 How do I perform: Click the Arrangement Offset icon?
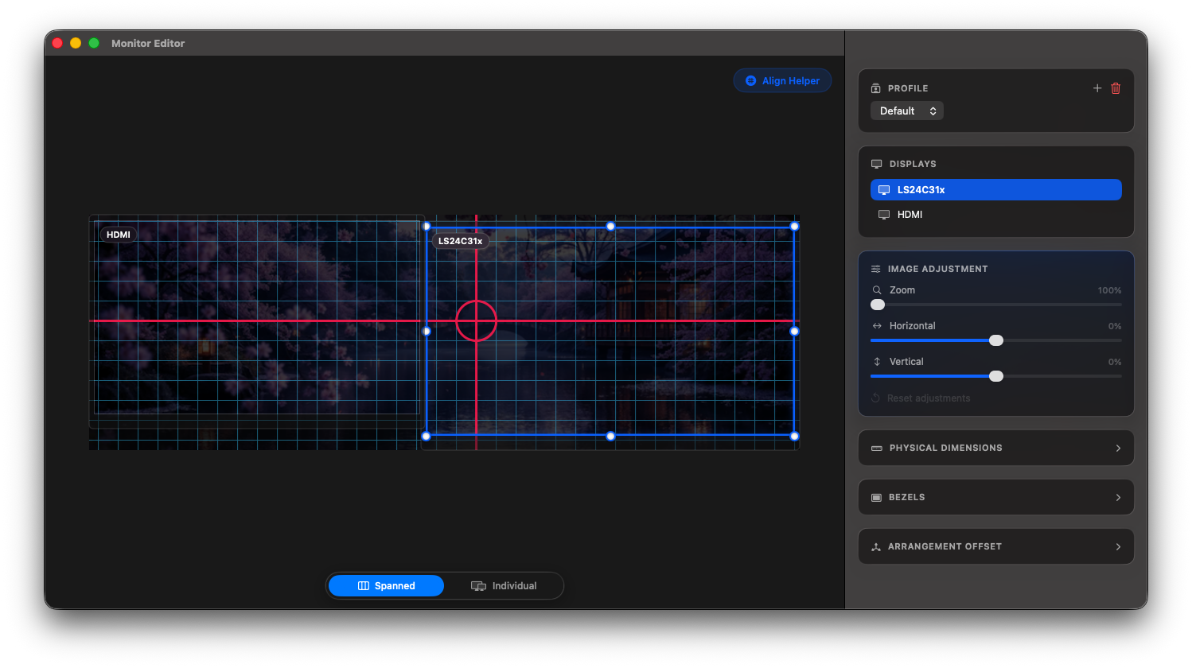(876, 546)
